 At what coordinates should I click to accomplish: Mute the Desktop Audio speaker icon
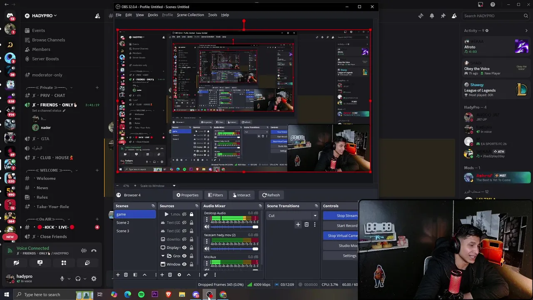pos(207,227)
